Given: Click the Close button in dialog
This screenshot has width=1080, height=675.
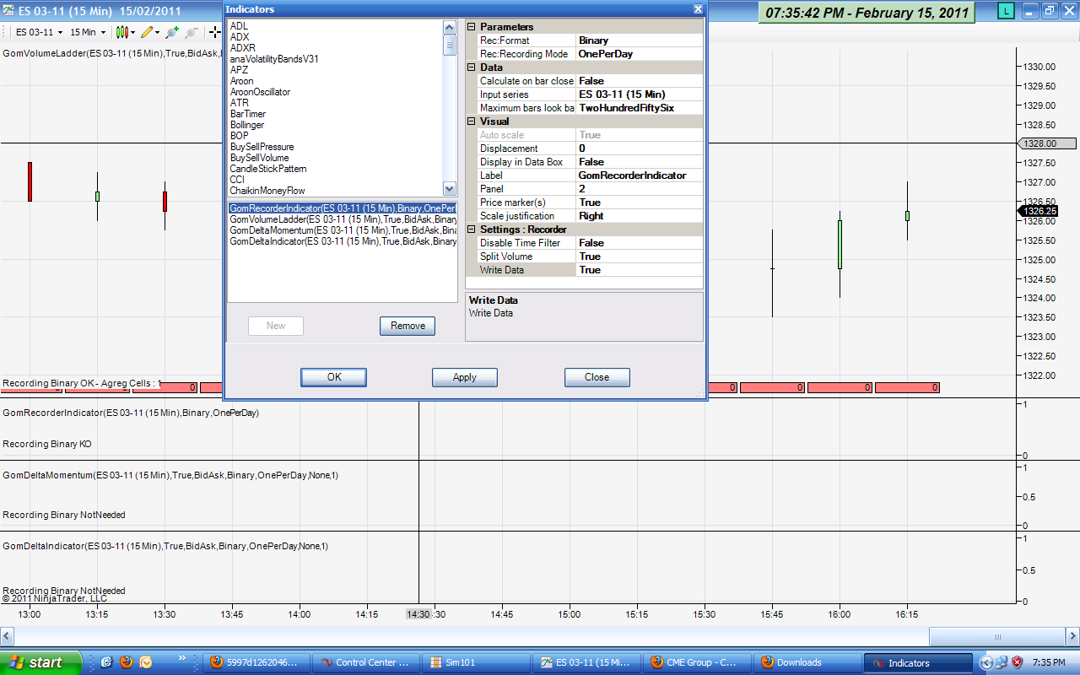Looking at the screenshot, I should (597, 377).
